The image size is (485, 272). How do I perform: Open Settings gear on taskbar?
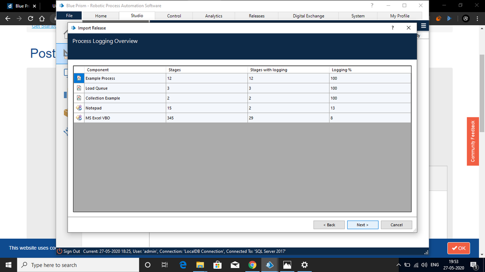304,265
